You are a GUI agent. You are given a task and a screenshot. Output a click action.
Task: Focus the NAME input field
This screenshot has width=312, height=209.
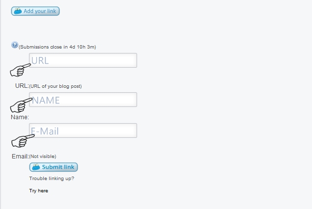[83, 100]
